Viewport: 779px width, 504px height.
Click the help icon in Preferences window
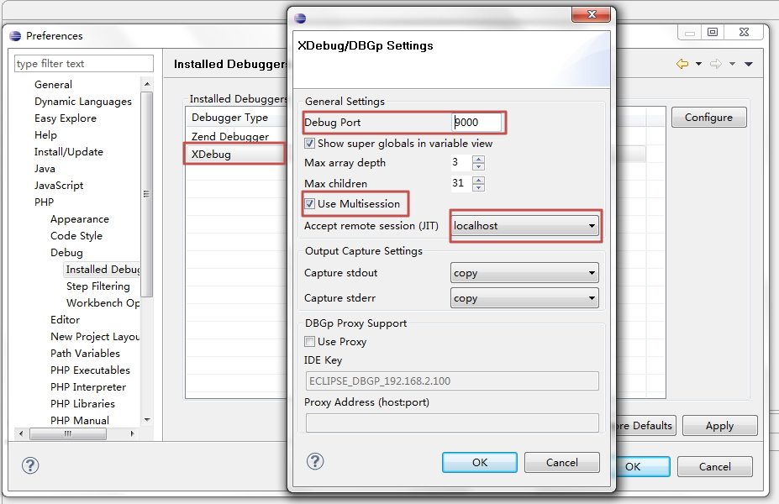tap(30, 465)
